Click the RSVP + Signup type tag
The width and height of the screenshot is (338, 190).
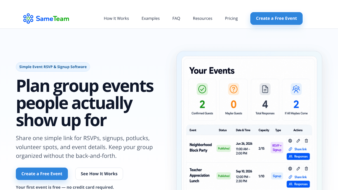pyautogui.click(x=277, y=148)
